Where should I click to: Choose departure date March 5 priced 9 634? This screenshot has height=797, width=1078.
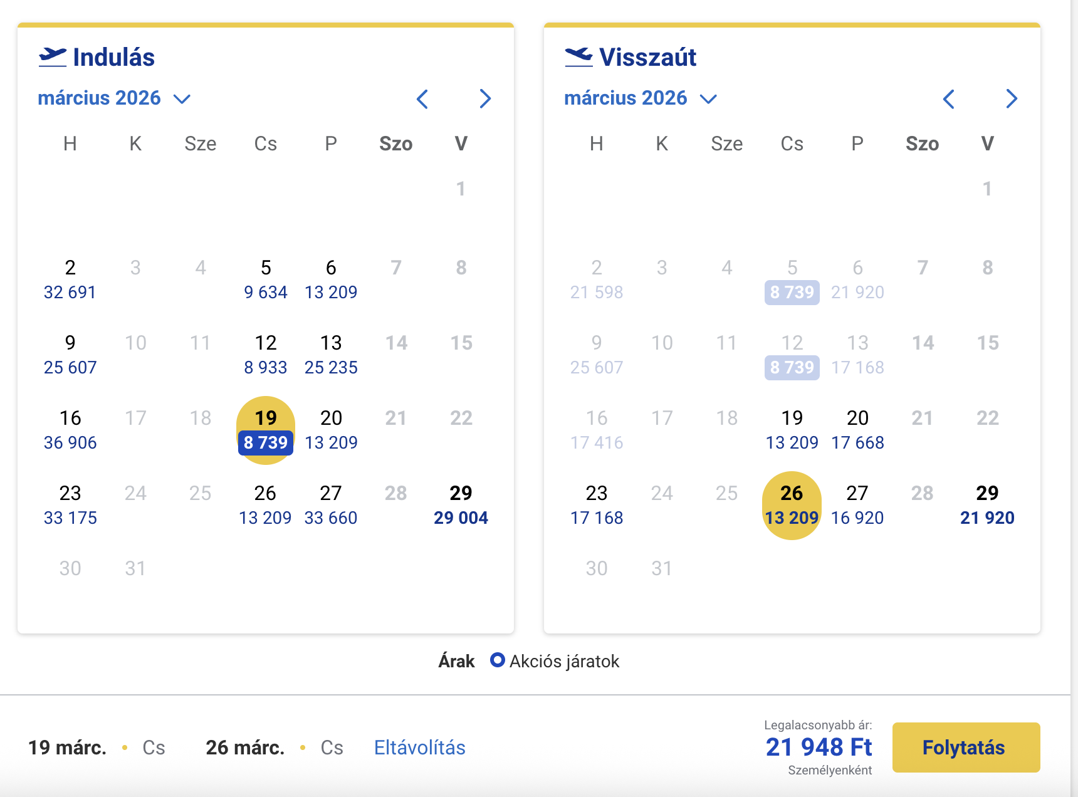tap(266, 279)
